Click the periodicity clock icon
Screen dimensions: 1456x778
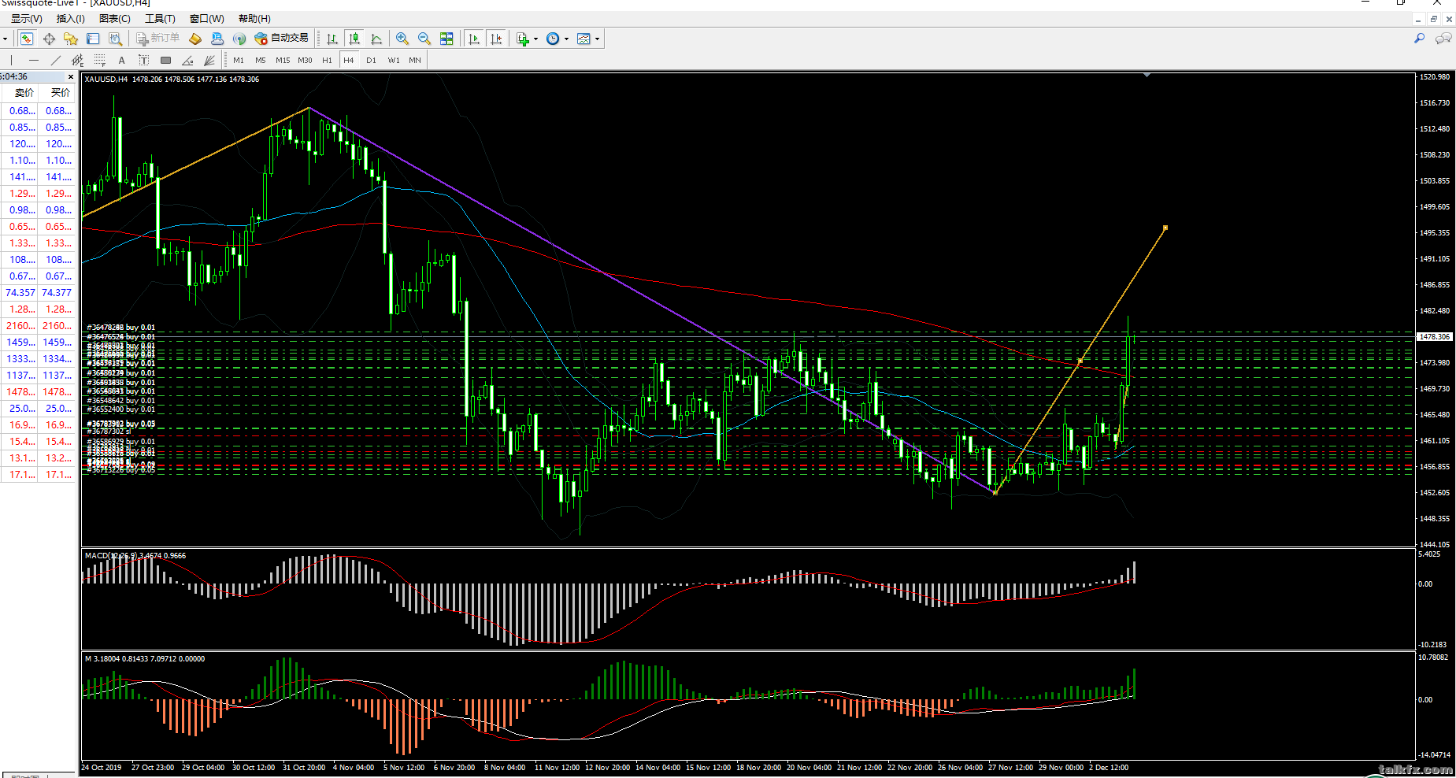coord(553,39)
